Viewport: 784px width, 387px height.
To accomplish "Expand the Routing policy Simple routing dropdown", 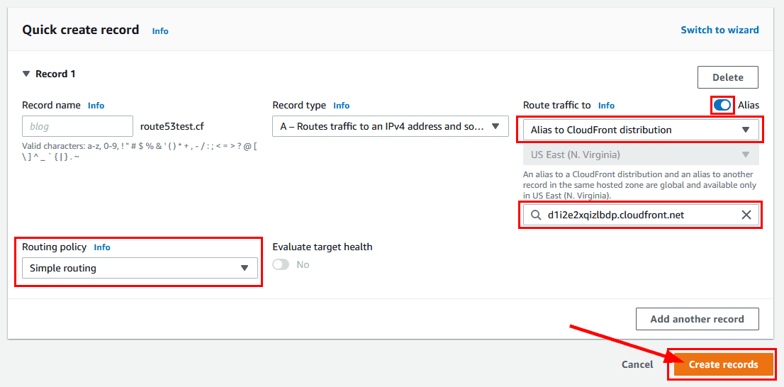I will pyautogui.click(x=139, y=268).
